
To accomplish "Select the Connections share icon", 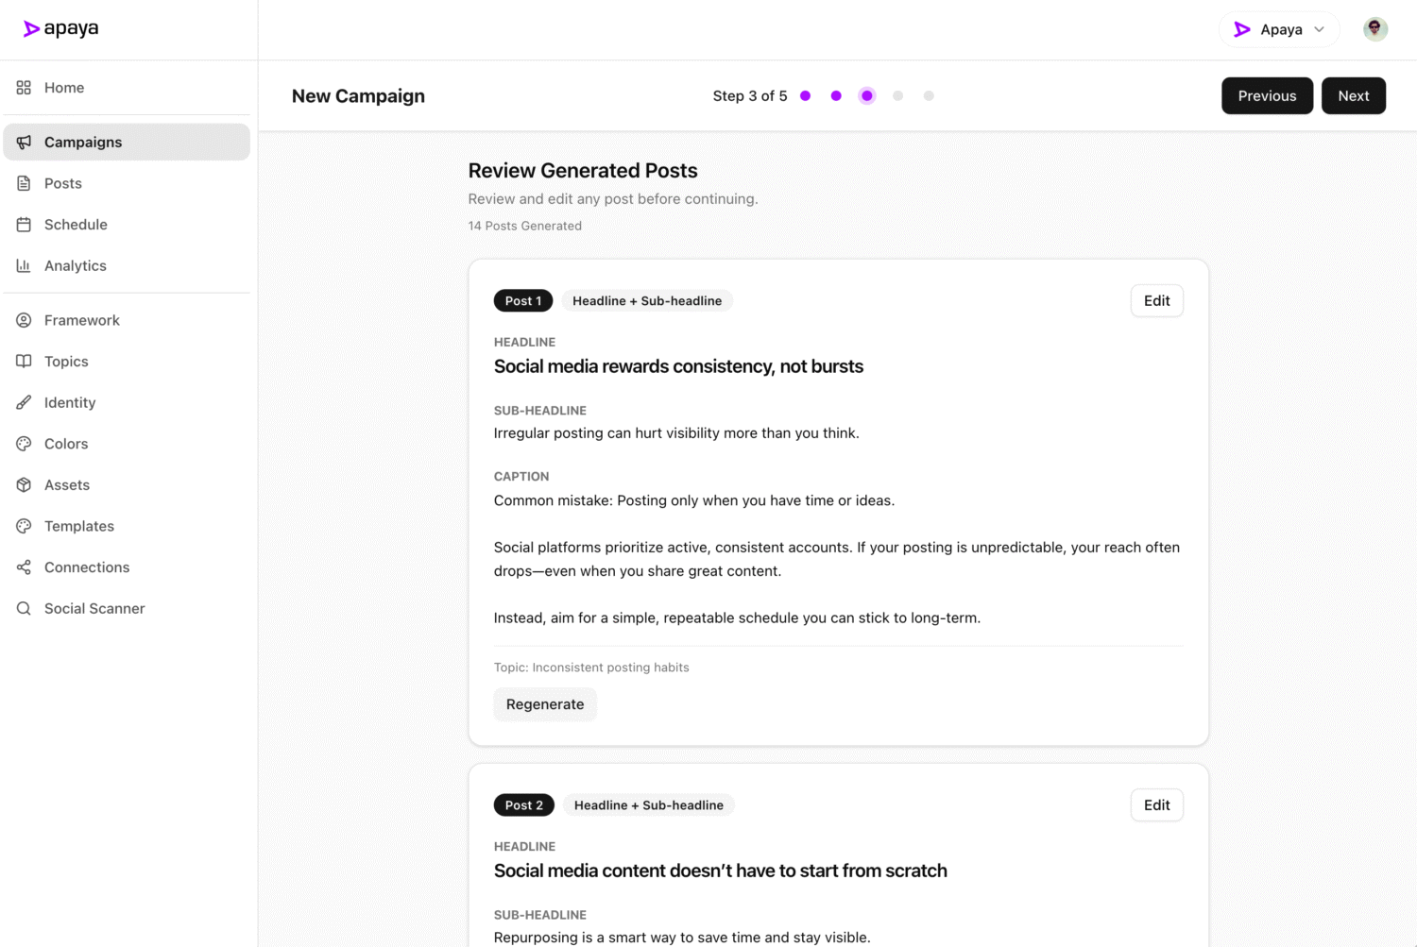I will [25, 567].
